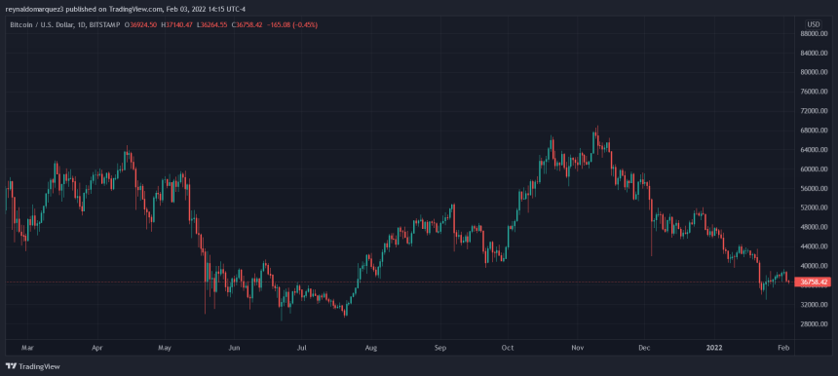Viewport: 838px width, 376px height.
Task: Click the change value −165.08 (−0.45%)
Action: coord(291,24)
